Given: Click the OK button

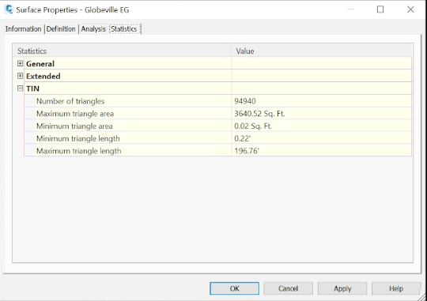Looking at the screenshot, I should tap(235, 288).
